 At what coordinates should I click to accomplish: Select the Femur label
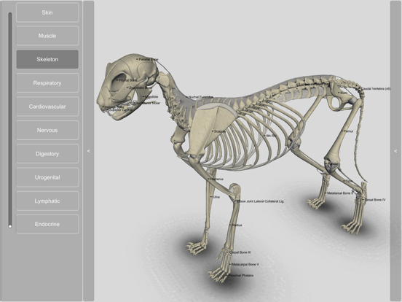[349, 131]
